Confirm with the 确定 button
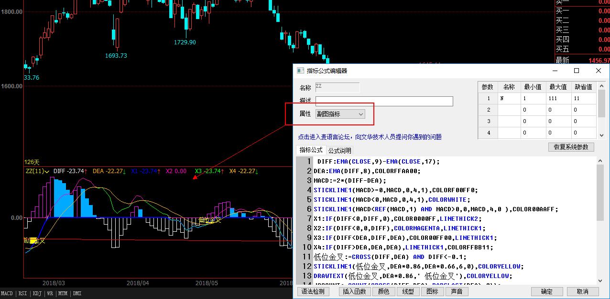The image size is (610, 299). [x=546, y=291]
